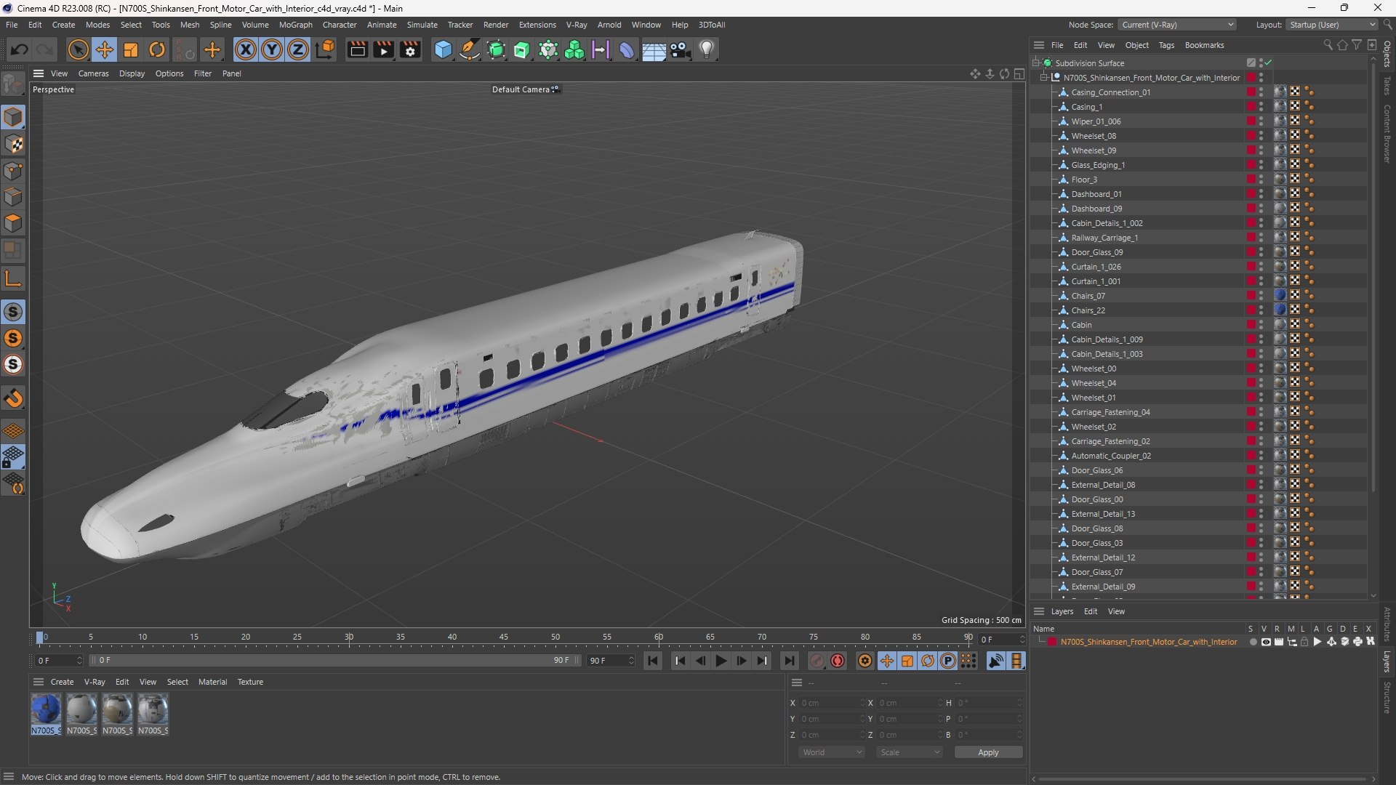
Task: Click the Undo arrow icon
Action: [x=20, y=49]
